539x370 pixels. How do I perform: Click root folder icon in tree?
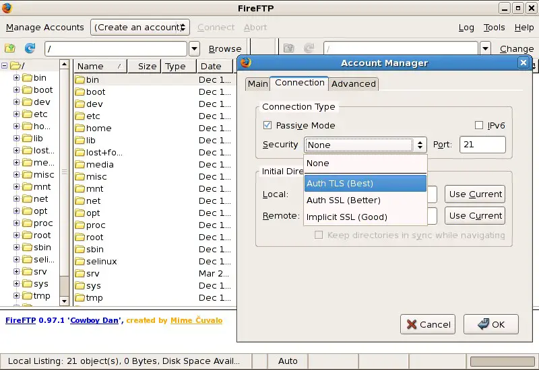point(15,65)
